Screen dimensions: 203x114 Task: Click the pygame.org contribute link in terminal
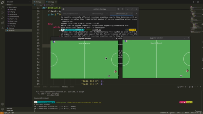tap(110, 26)
